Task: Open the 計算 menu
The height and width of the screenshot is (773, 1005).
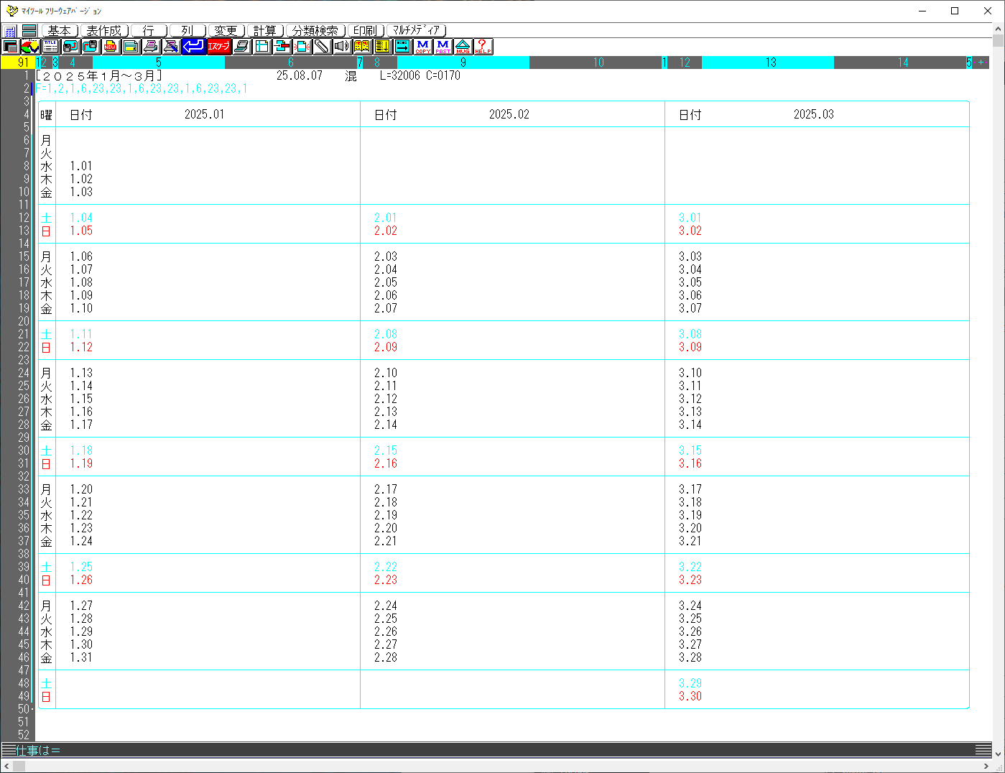Action: pyautogui.click(x=265, y=30)
